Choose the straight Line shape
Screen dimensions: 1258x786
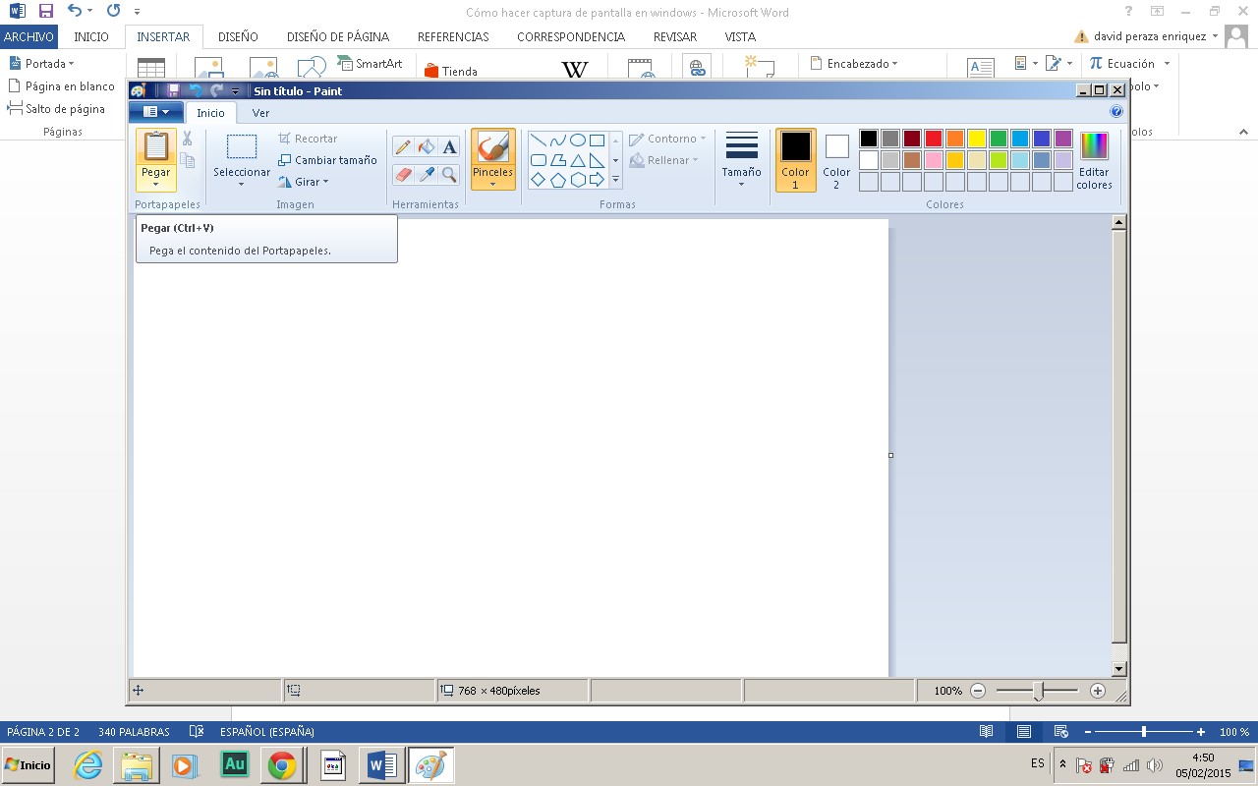539,140
